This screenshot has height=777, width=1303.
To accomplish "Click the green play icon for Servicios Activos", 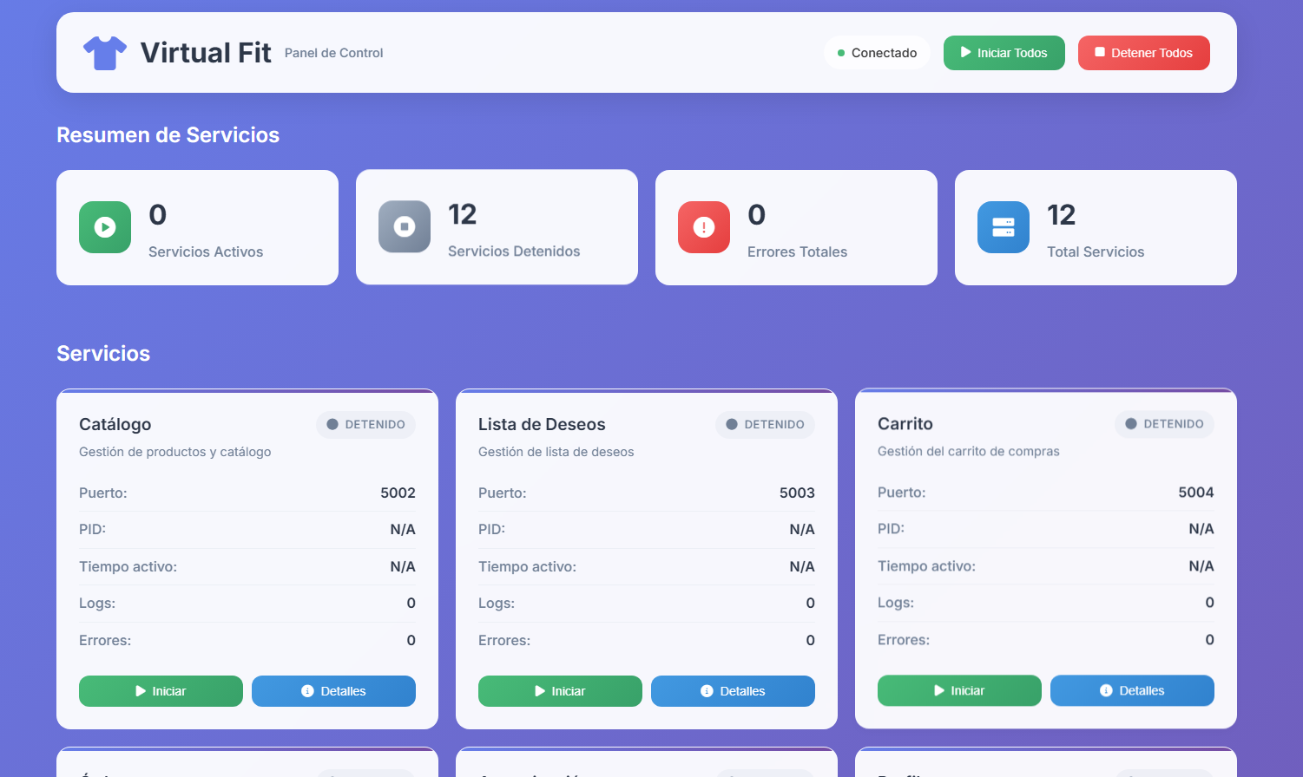I will click(105, 227).
